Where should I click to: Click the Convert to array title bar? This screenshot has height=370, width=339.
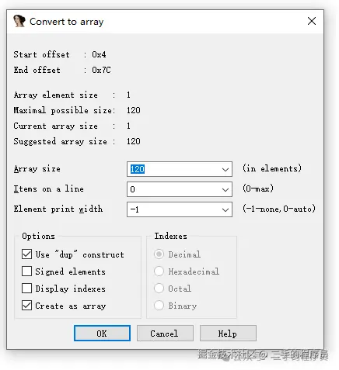(x=165, y=22)
